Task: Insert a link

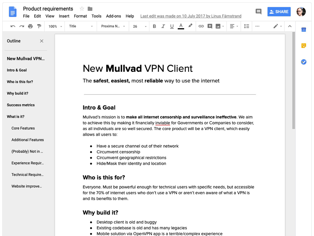Action: 201,26
